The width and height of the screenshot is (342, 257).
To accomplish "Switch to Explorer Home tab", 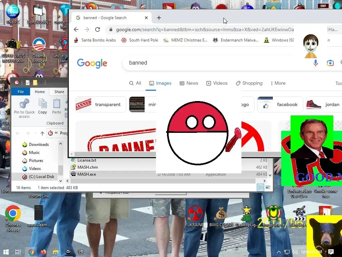I will click(x=40, y=92).
